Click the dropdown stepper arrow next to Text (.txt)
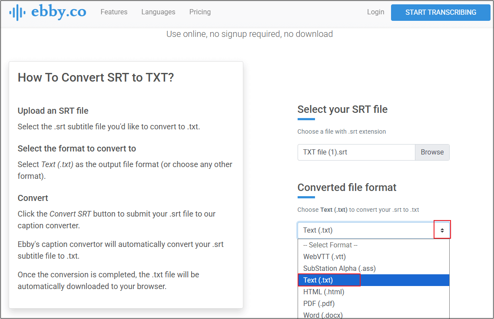The height and width of the screenshot is (319, 494). tap(442, 230)
